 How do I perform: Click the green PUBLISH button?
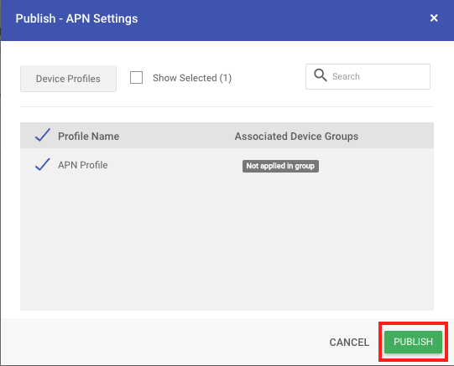tap(413, 342)
